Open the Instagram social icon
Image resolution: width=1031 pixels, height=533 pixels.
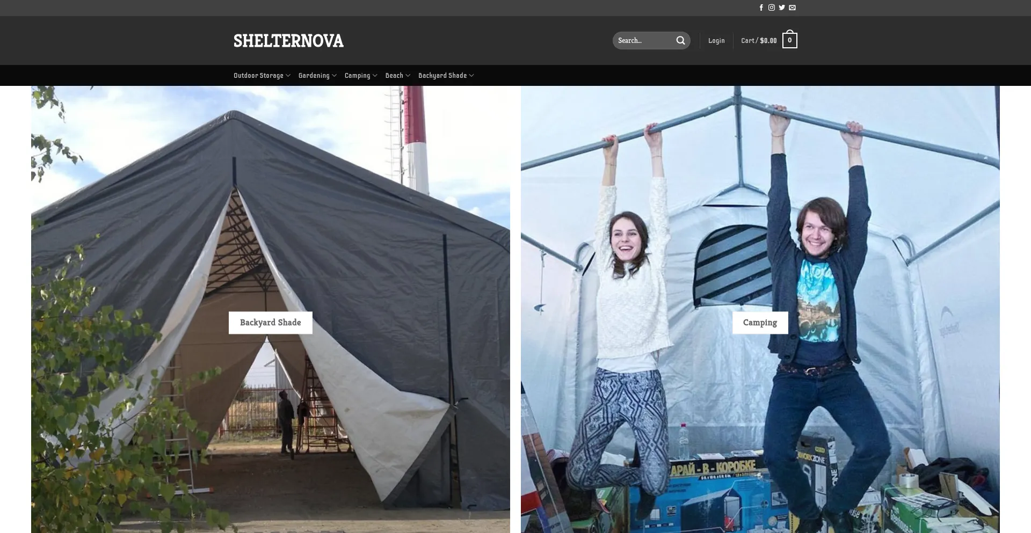(x=771, y=8)
